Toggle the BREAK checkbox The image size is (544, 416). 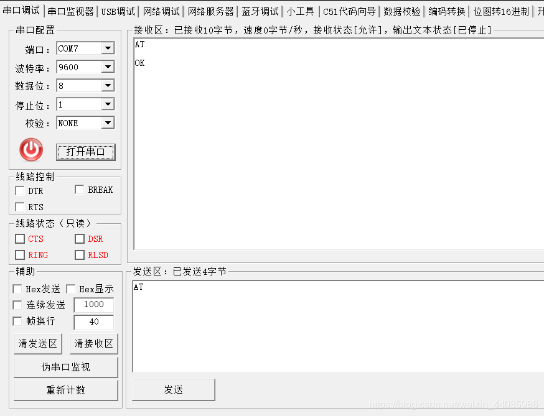click(80, 190)
